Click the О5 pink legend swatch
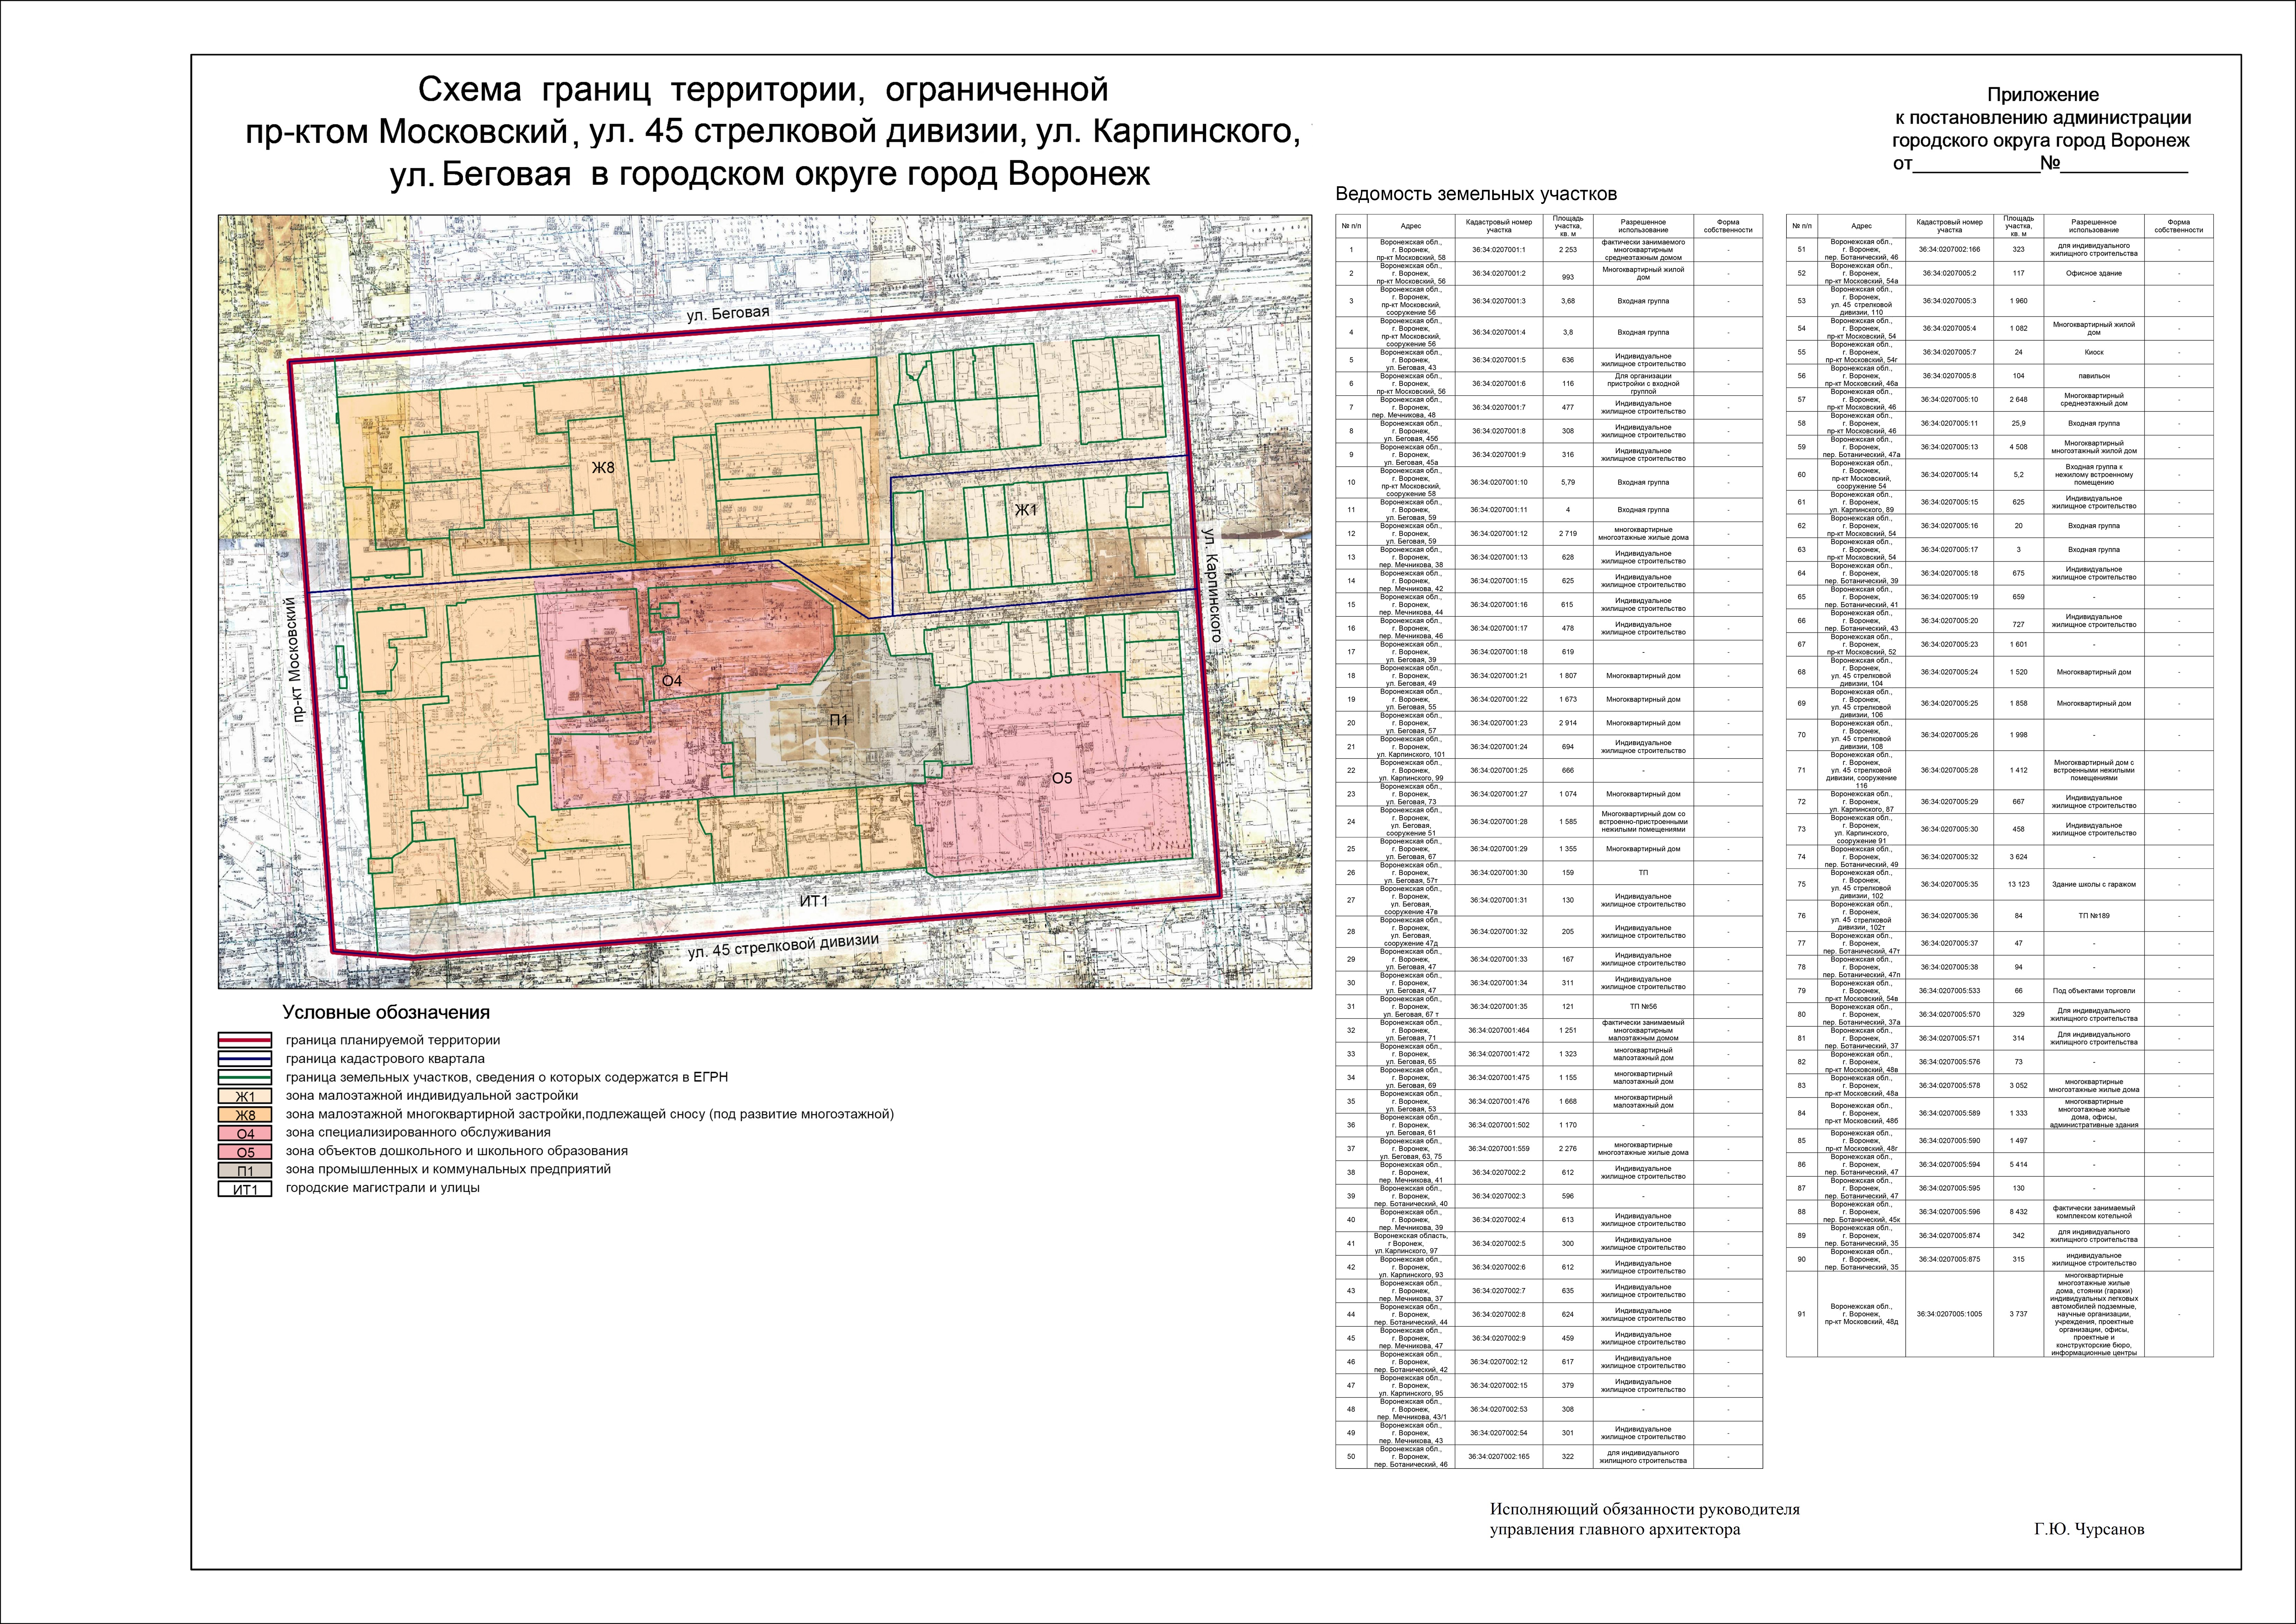 pyautogui.click(x=245, y=1152)
